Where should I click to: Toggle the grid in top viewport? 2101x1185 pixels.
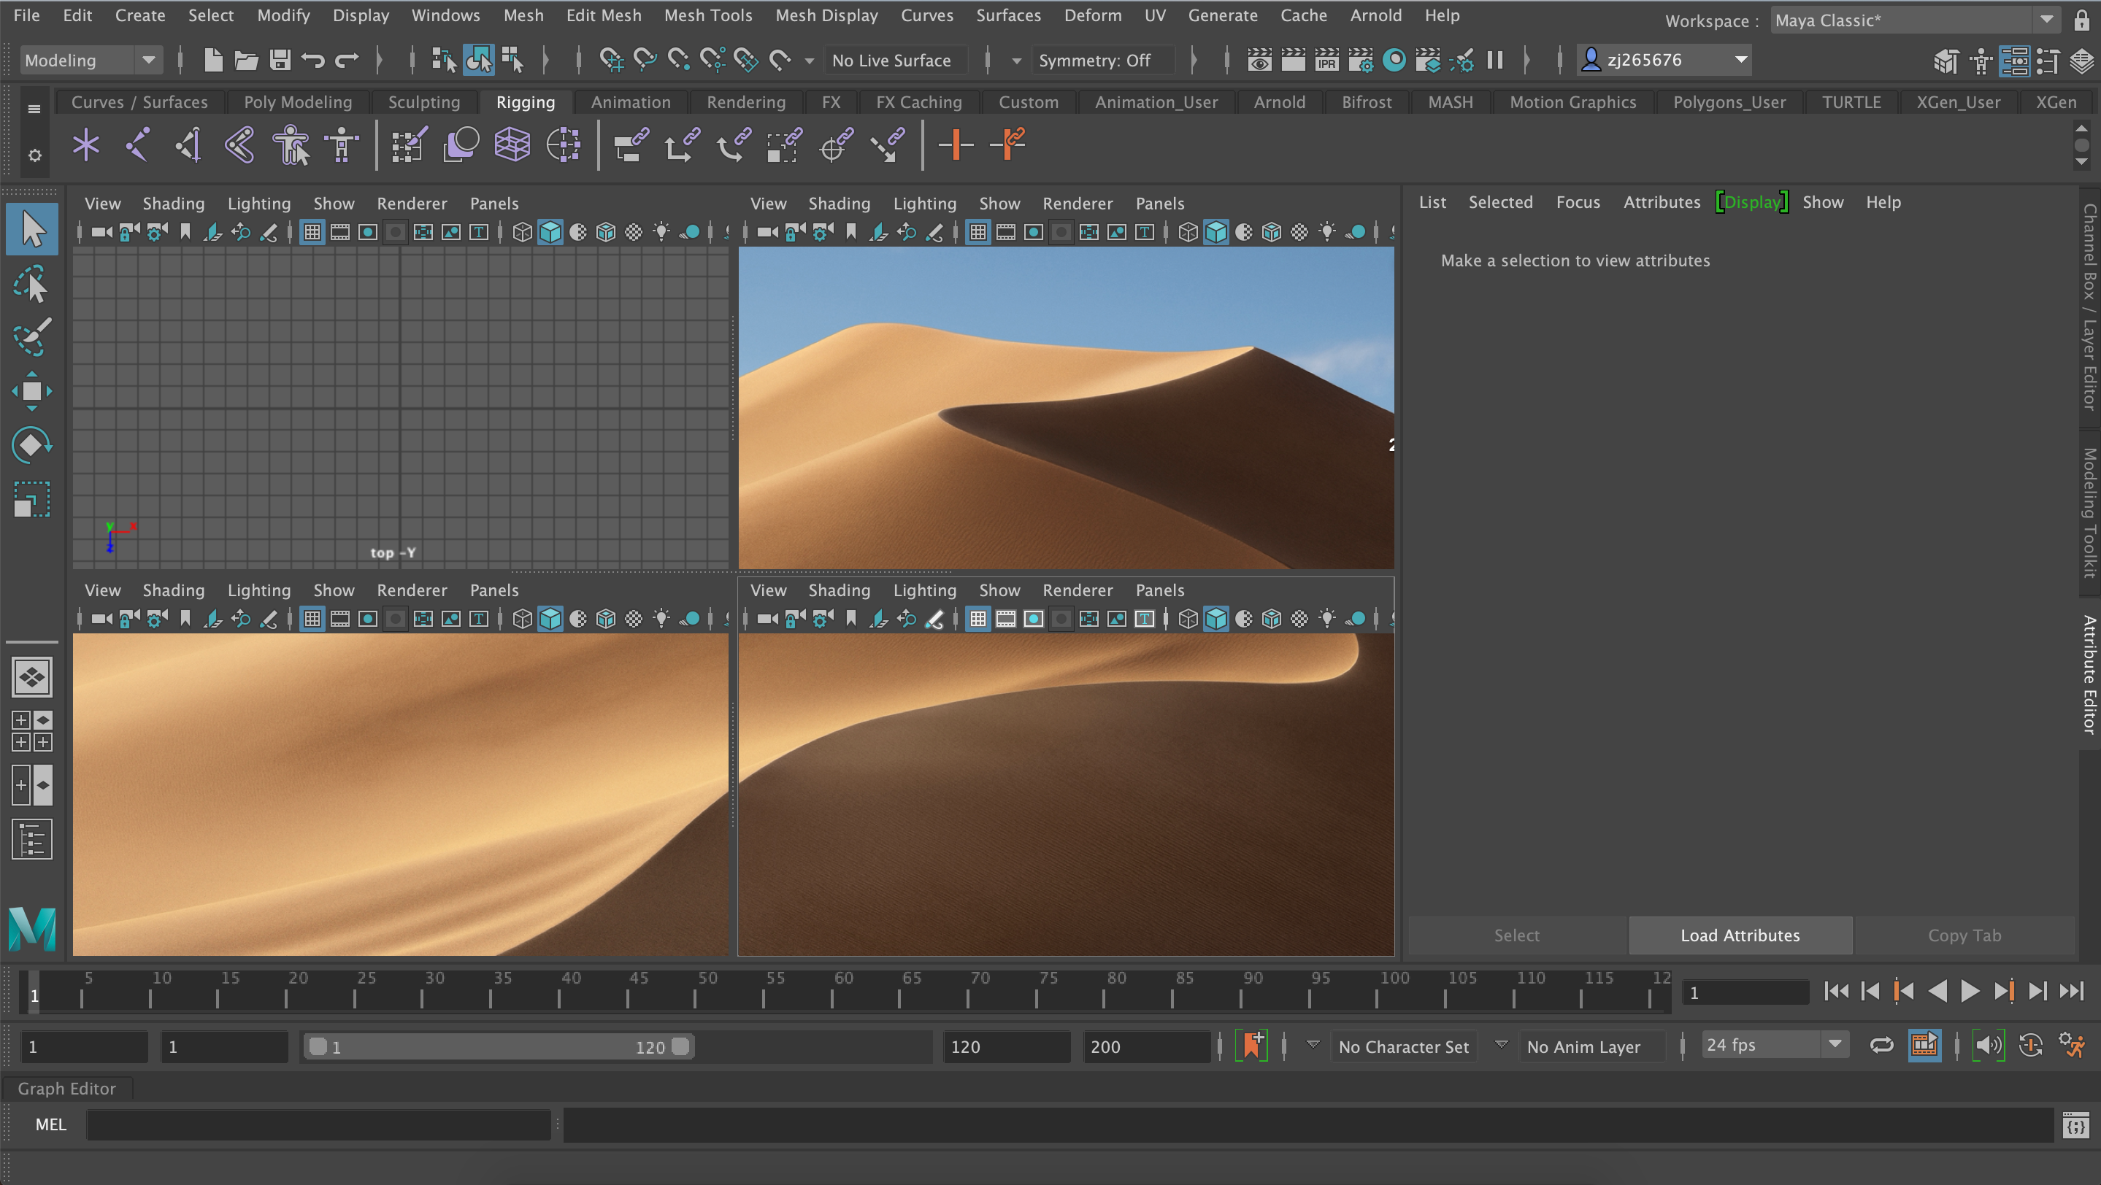[312, 232]
